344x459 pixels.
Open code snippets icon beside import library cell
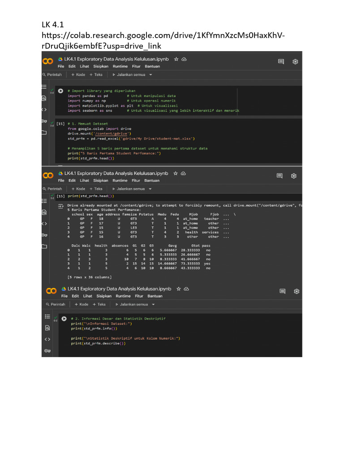44,109
